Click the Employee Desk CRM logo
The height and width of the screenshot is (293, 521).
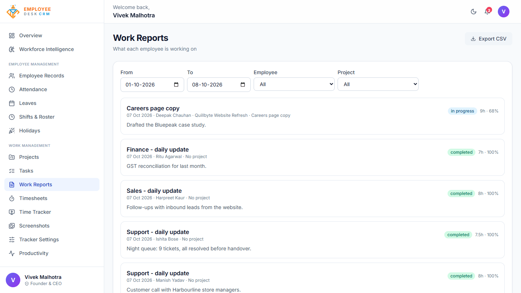coord(29,12)
